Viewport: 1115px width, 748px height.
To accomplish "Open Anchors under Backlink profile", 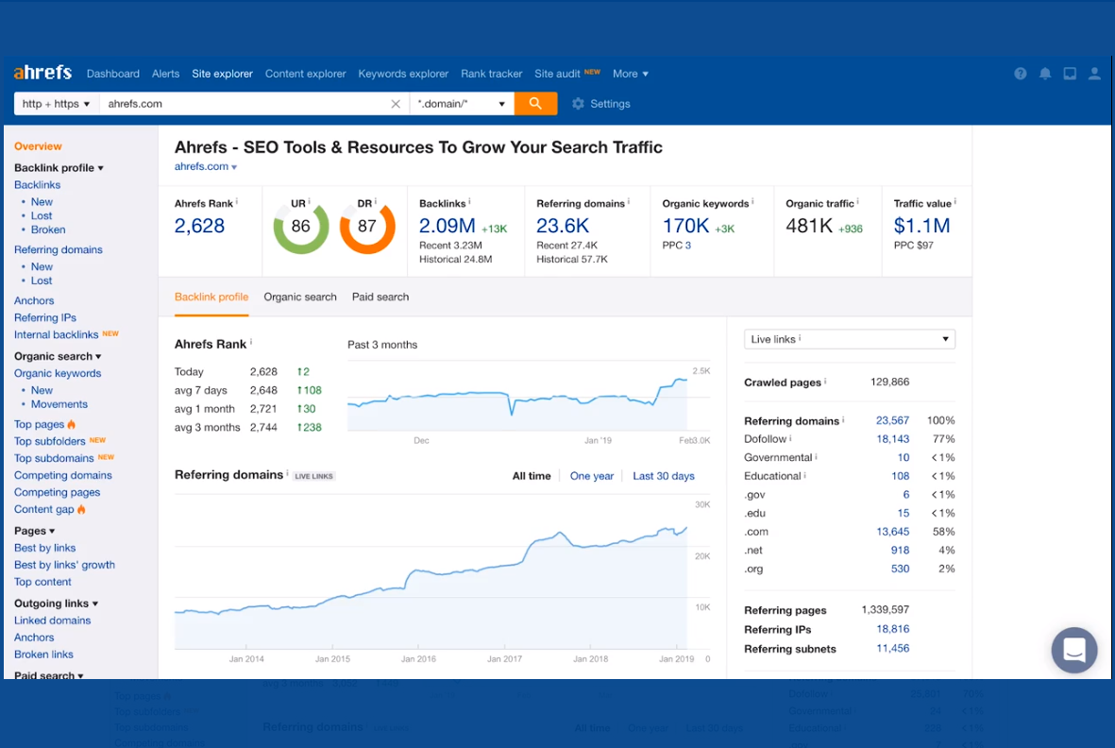I will [34, 300].
